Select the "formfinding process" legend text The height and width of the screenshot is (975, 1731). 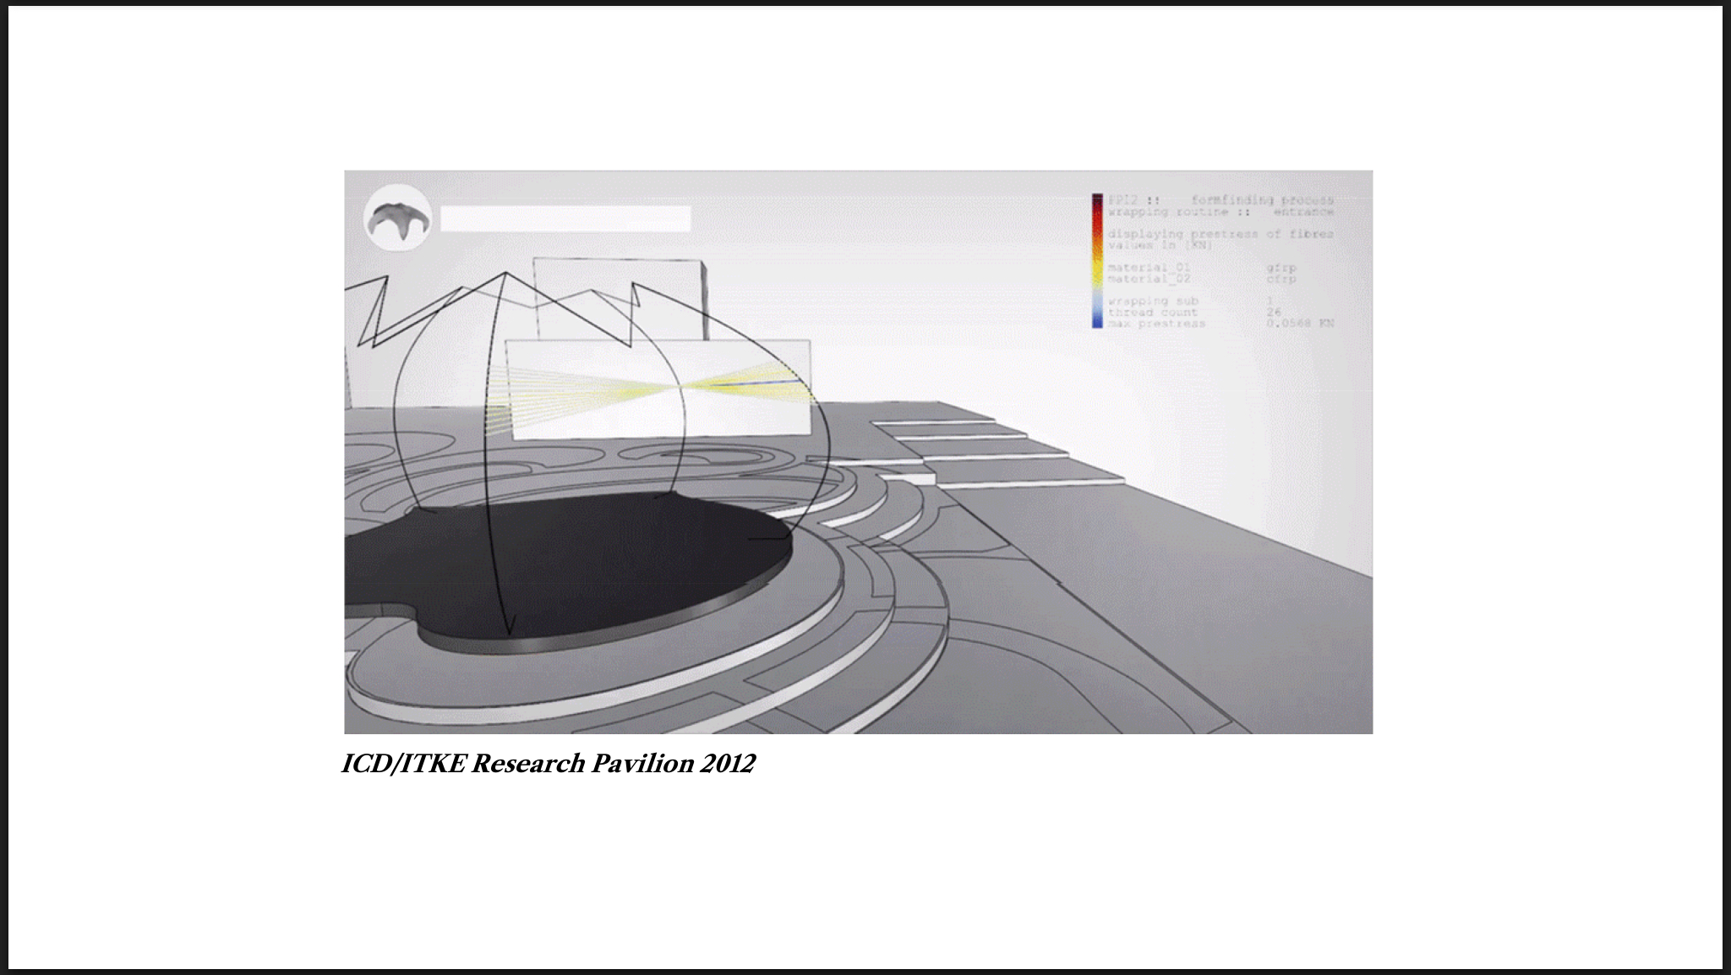[1262, 200]
